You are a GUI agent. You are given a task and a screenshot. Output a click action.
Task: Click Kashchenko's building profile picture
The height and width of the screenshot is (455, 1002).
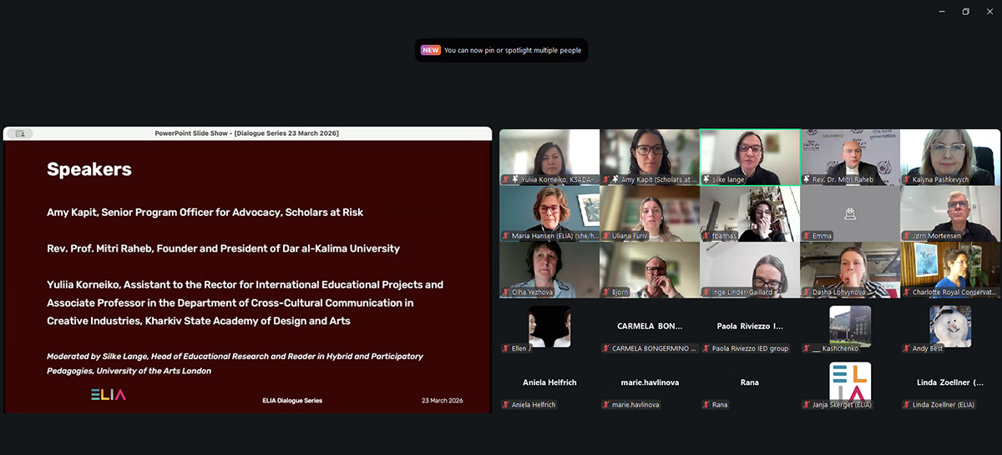pyautogui.click(x=850, y=326)
